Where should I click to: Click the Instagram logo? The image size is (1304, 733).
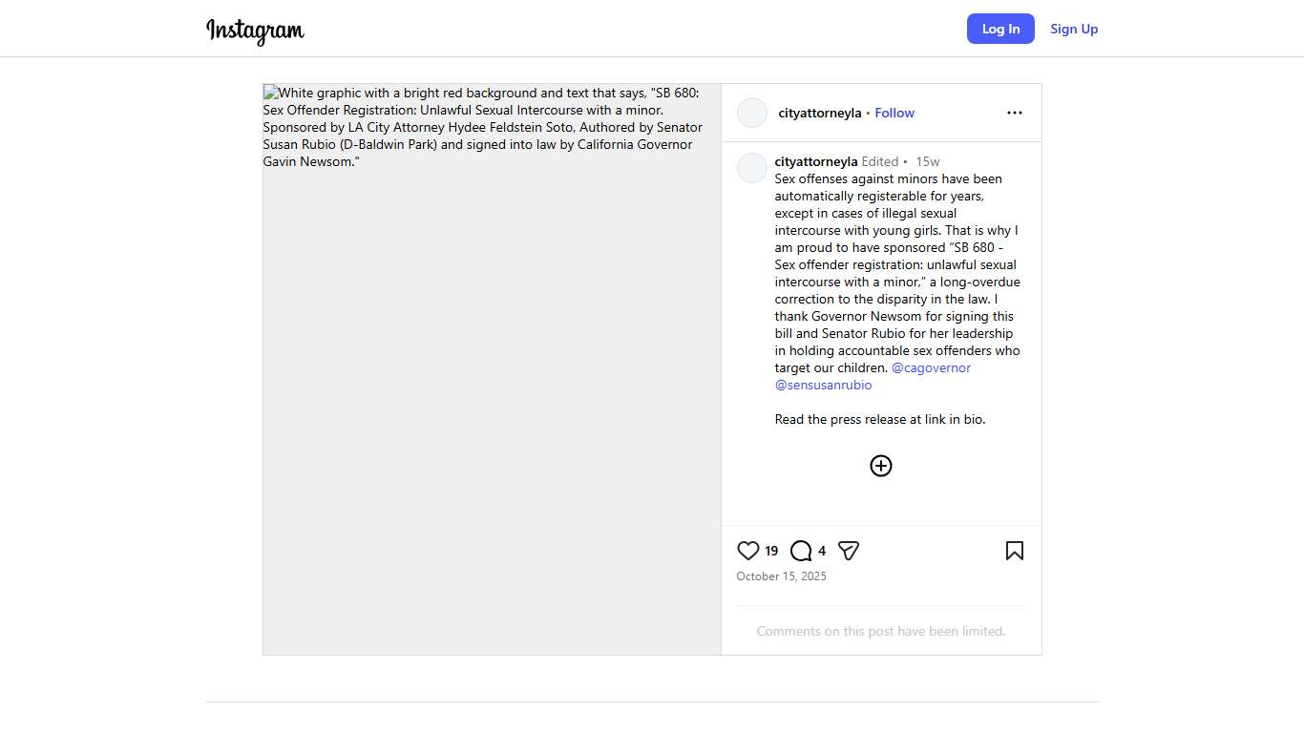(255, 31)
